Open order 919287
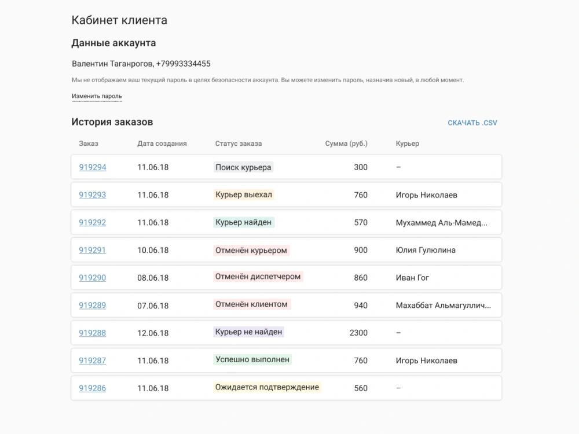Viewport: 579px width, 434px height. tap(92, 361)
